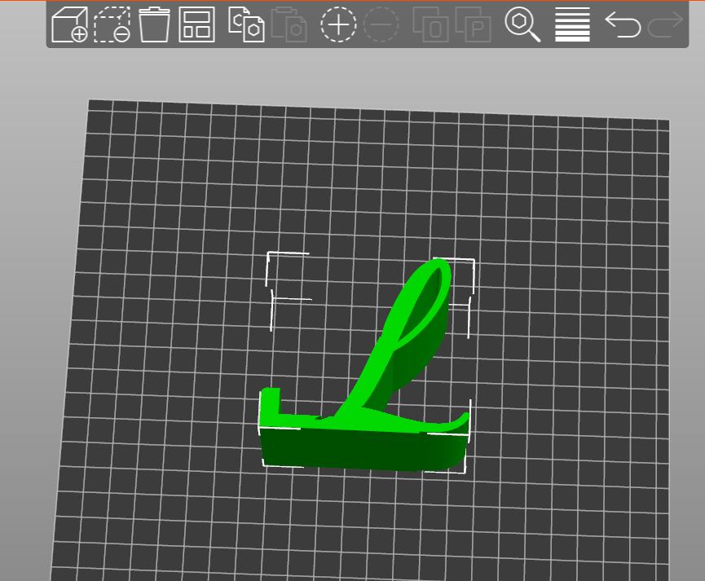Screen dimensions: 705x581
Task: Click the Delete selected object icon
Action: (112, 24)
